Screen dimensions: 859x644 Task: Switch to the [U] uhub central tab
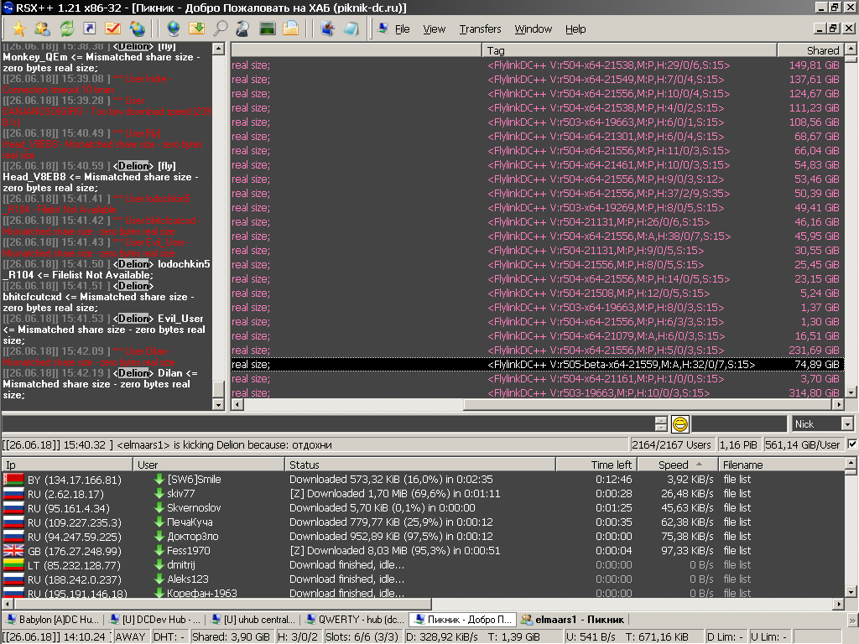pos(253,620)
